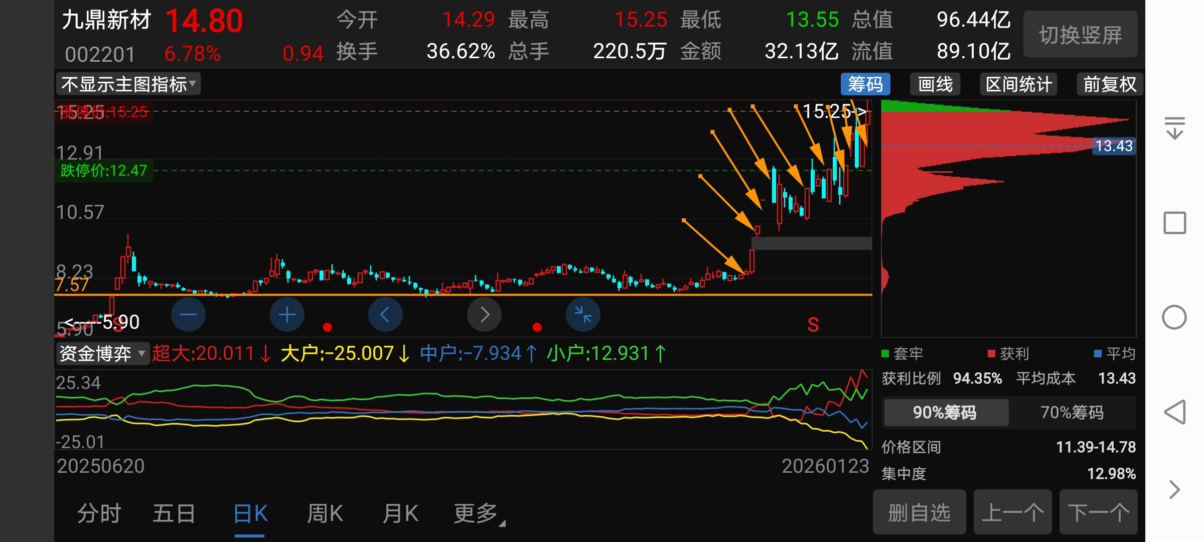Switch to the 周K tab
1204x542 pixels.
pyautogui.click(x=325, y=514)
